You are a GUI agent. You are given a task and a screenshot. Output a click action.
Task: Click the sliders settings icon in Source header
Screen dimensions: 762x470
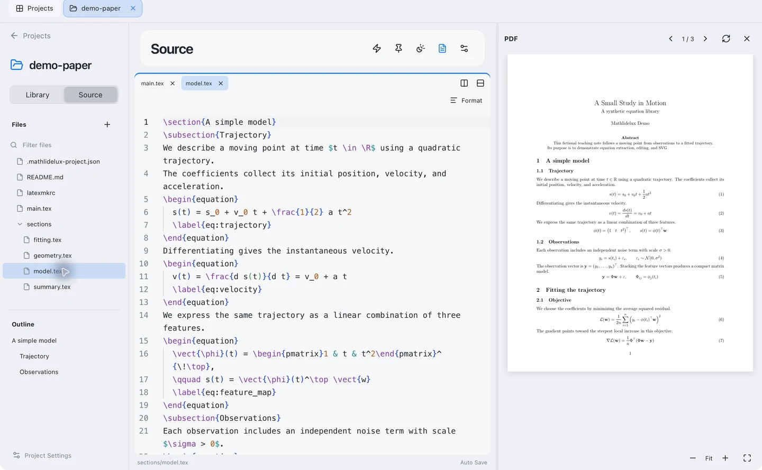(x=464, y=49)
